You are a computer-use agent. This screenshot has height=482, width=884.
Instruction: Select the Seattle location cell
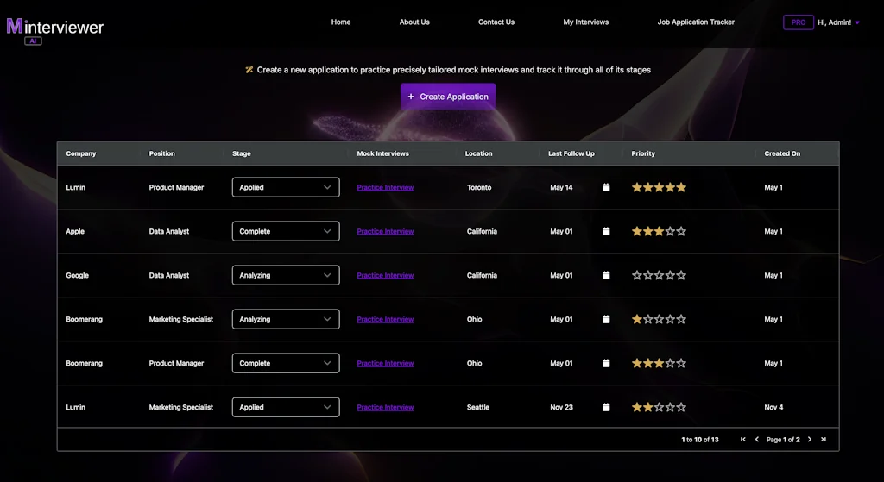(x=478, y=407)
